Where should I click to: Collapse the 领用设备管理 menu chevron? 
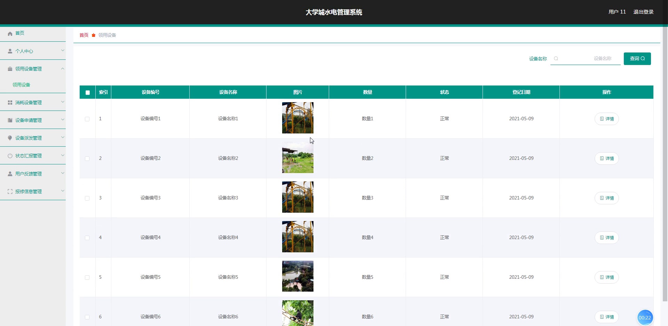click(x=63, y=68)
